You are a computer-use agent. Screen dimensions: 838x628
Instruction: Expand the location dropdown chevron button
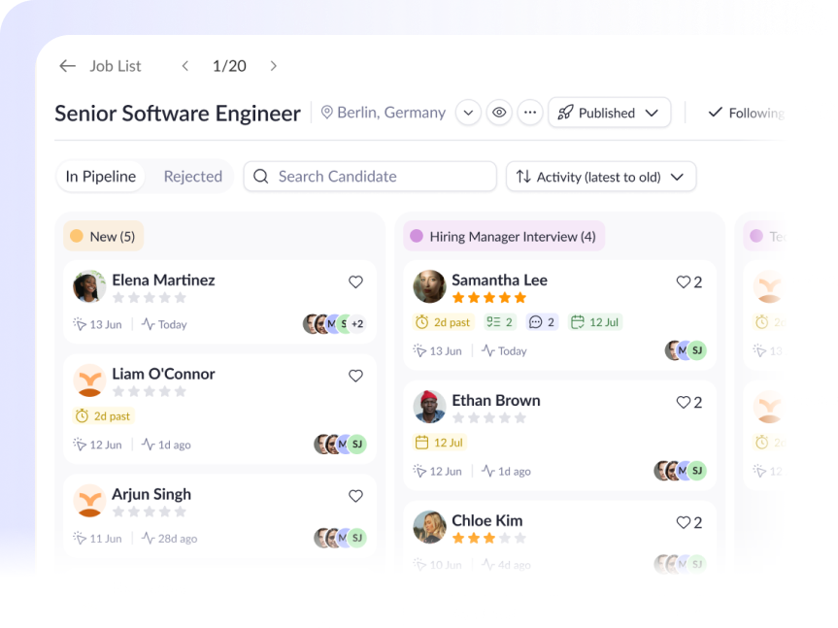point(468,113)
